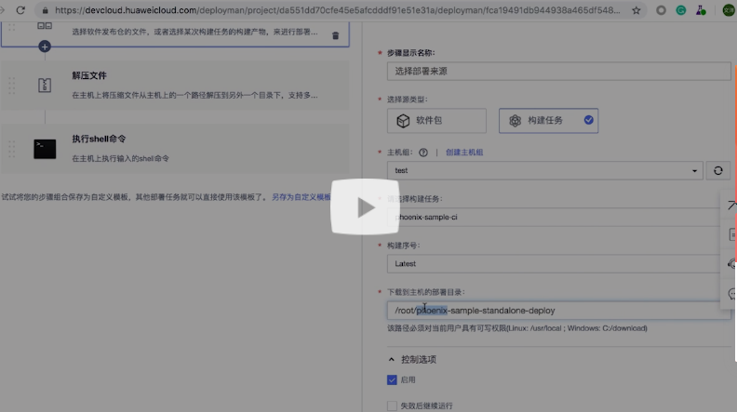
Task: Bookmark this page with the star icon
Action: click(636, 10)
